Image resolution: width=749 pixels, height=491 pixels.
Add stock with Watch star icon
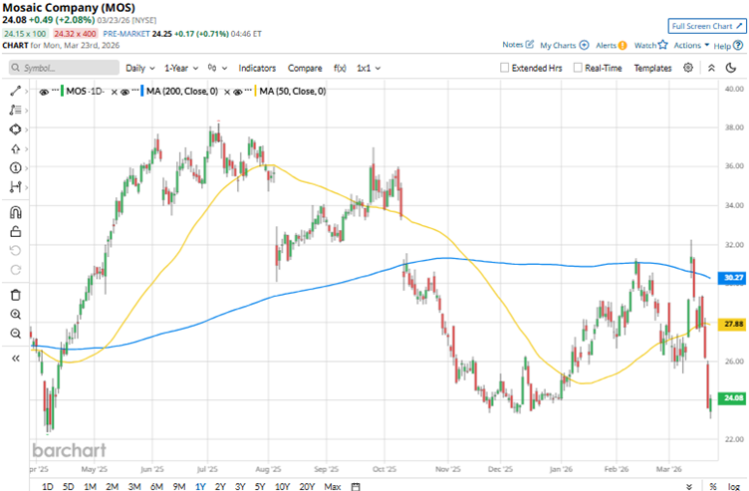coord(649,45)
